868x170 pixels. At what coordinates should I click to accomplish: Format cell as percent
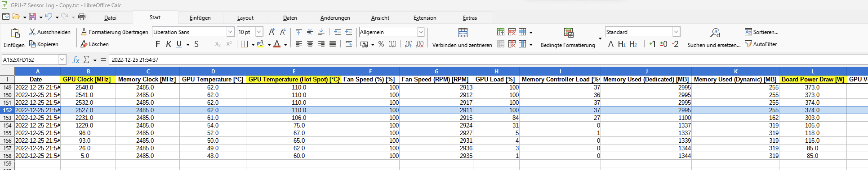pos(381,44)
